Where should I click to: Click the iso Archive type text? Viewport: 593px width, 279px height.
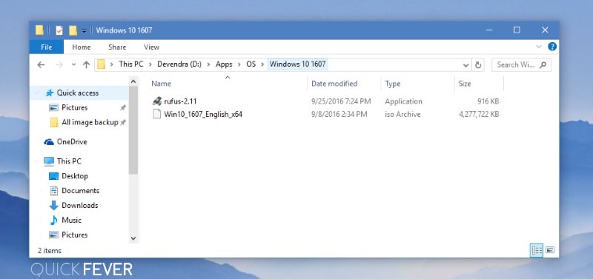click(402, 114)
